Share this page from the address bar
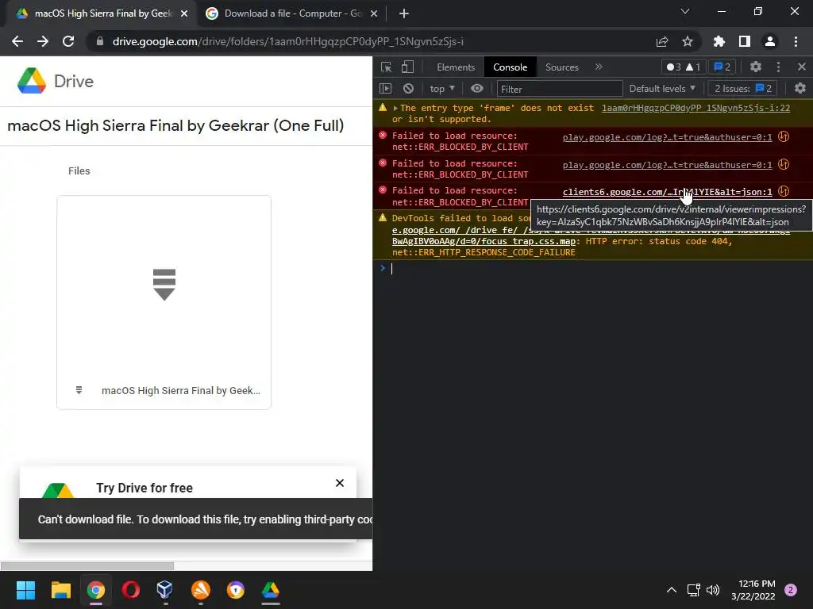This screenshot has width=813, height=609. [x=662, y=41]
